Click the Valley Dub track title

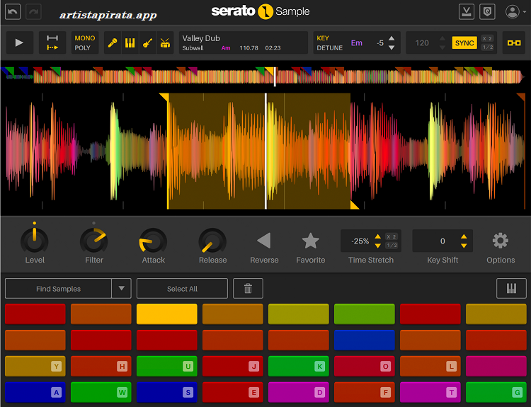tap(201, 38)
